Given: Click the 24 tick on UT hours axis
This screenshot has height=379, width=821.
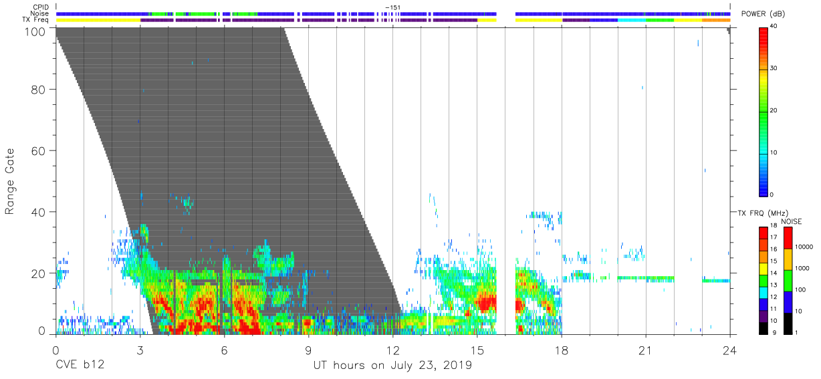Looking at the screenshot, I should [x=730, y=351].
